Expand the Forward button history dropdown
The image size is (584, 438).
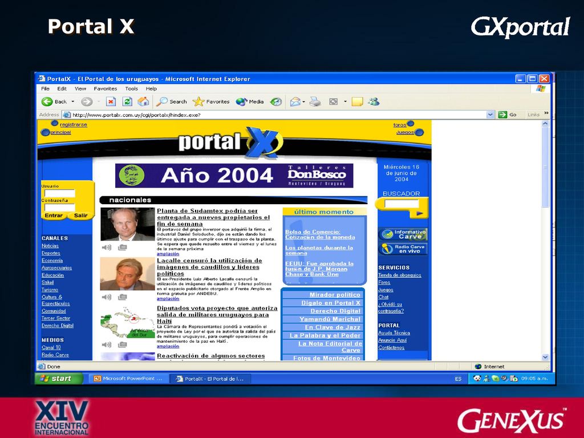click(99, 102)
